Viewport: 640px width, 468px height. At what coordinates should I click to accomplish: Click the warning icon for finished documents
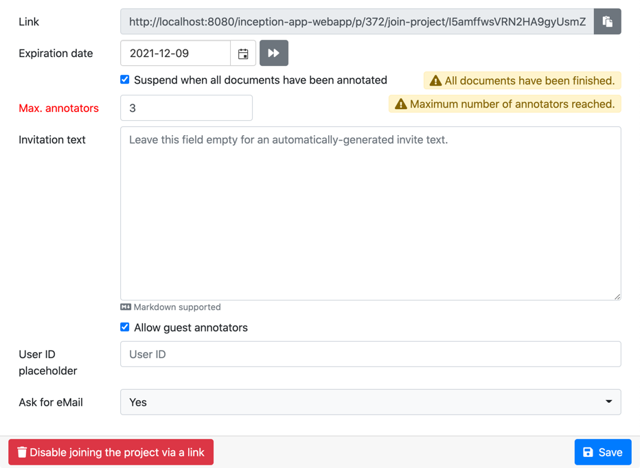tap(435, 81)
